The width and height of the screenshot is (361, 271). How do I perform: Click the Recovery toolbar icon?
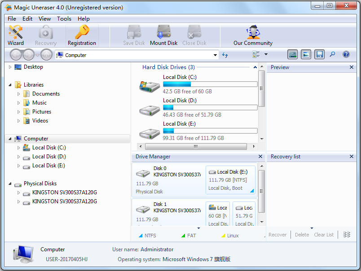pyautogui.click(x=46, y=35)
